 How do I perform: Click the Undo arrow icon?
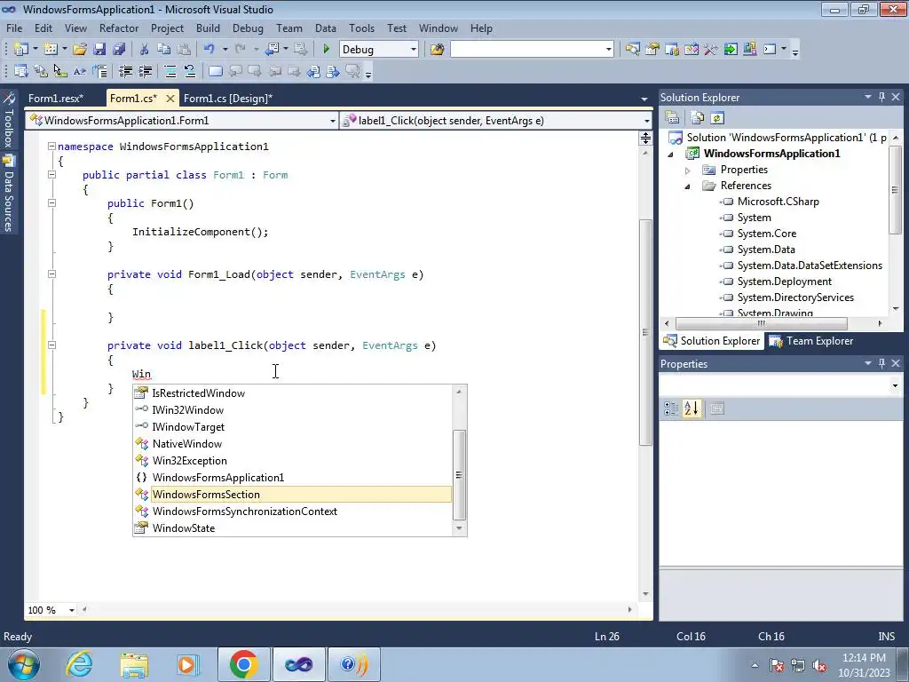coord(209,50)
